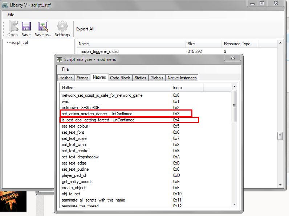Click natives list scrollbar thumb
Viewport: 289px width, 216px height.
pos(235,106)
